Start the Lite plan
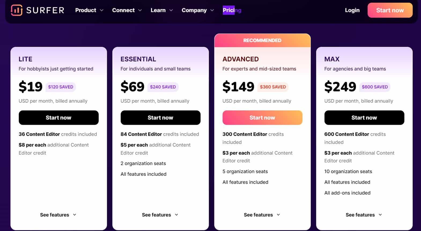The width and height of the screenshot is (421, 231). [59, 118]
